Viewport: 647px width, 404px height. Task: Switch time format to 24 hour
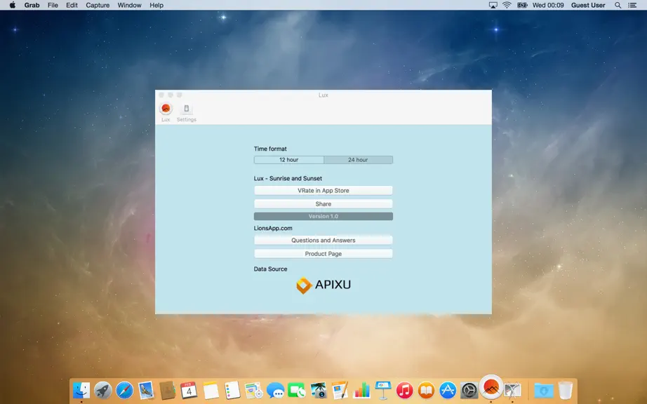coord(358,160)
